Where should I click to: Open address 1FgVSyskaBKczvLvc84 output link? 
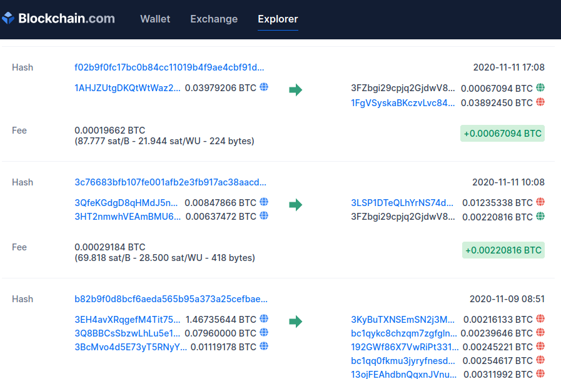pyautogui.click(x=403, y=102)
